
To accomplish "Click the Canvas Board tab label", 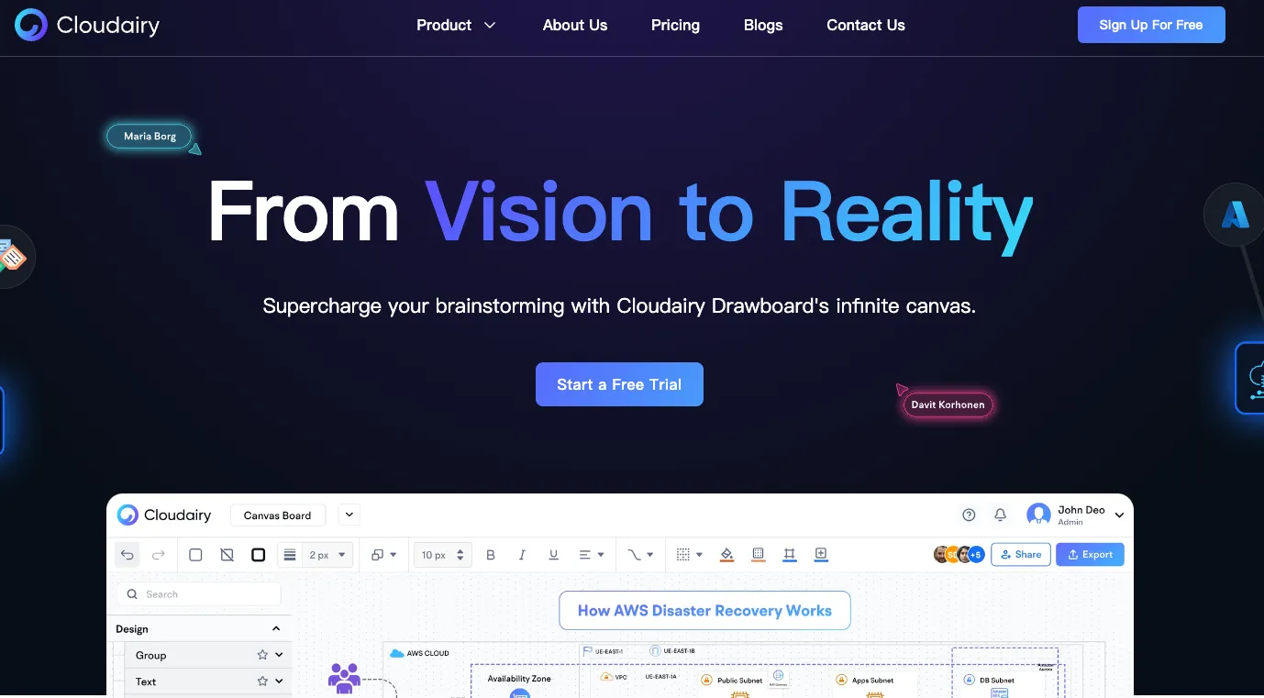I will (x=277, y=515).
